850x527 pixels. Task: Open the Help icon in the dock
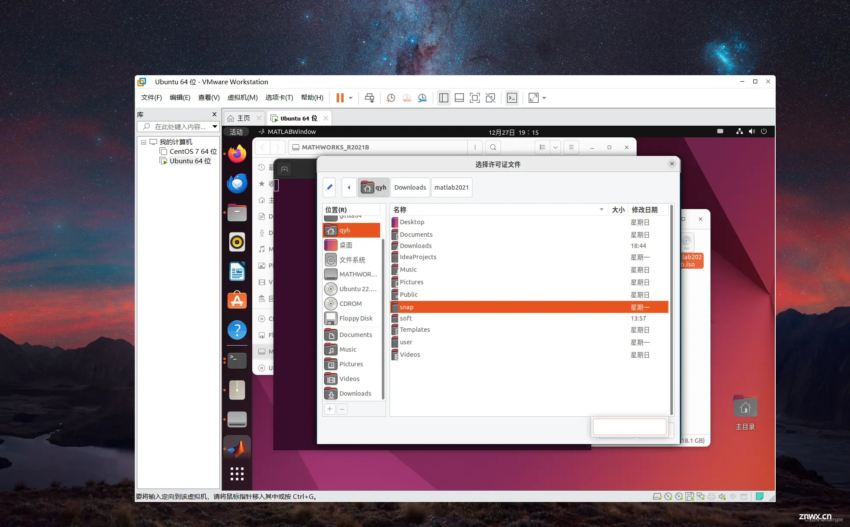[237, 330]
